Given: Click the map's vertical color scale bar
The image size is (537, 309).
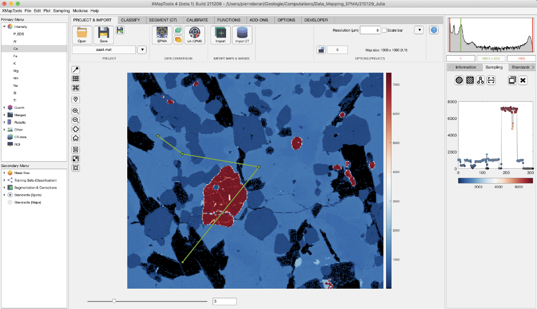Looking at the screenshot, I should tap(389, 180).
